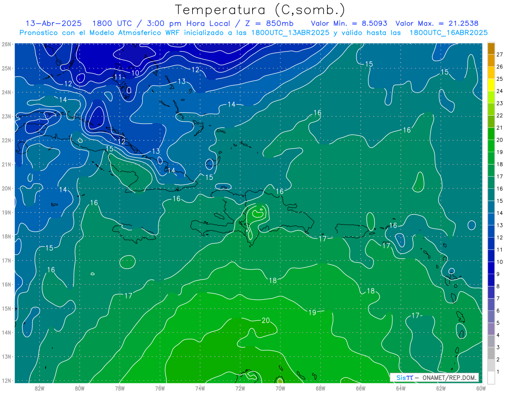
Task: Click the 82W longitude axis label
Action: 40,388
